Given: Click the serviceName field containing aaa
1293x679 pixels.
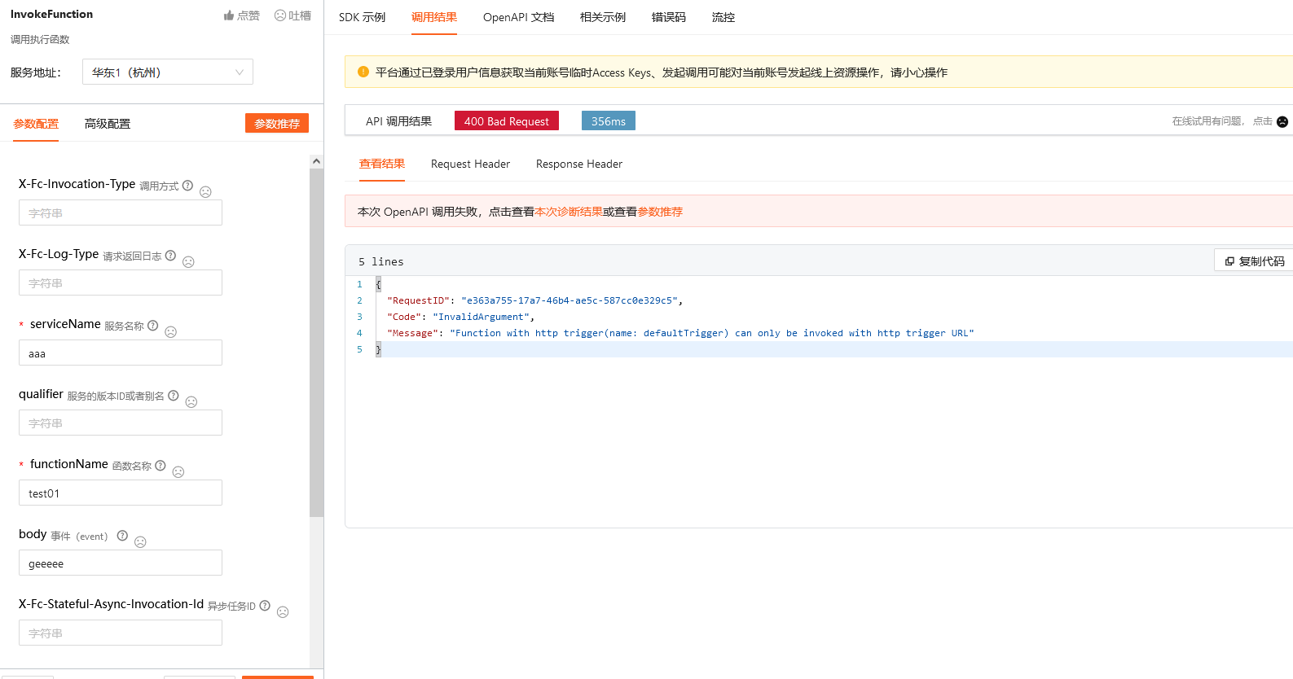Looking at the screenshot, I should click(121, 353).
